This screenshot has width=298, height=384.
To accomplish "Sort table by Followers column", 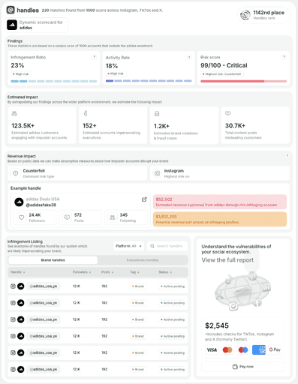I will click(82, 272).
